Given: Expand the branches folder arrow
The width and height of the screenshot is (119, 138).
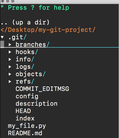Looking at the screenshot, I should tap(10, 45).
